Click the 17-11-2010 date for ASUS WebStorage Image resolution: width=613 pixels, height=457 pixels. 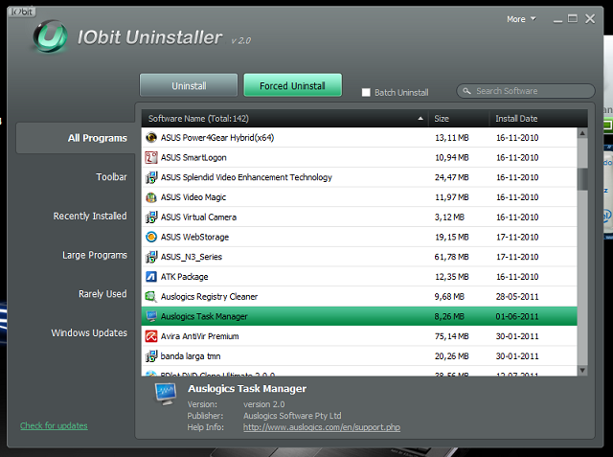[x=517, y=237]
